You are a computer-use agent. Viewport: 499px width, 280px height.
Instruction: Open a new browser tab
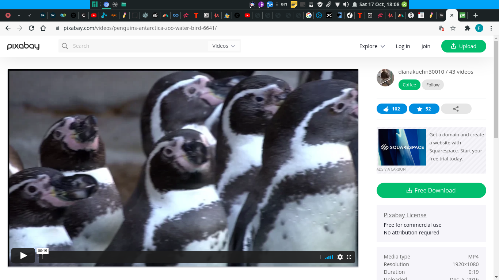click(x=475, y=15)
